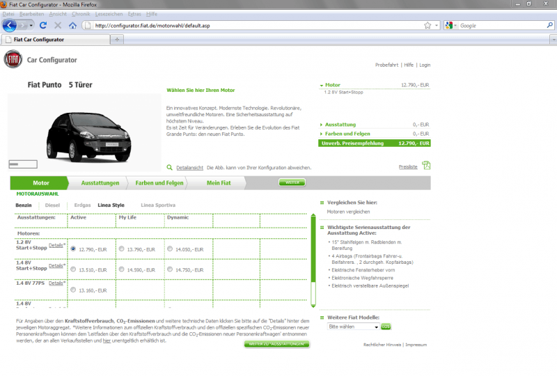This screenshot has height=376, width=557.
Task: Open the Login link
Action: (425, 65)
